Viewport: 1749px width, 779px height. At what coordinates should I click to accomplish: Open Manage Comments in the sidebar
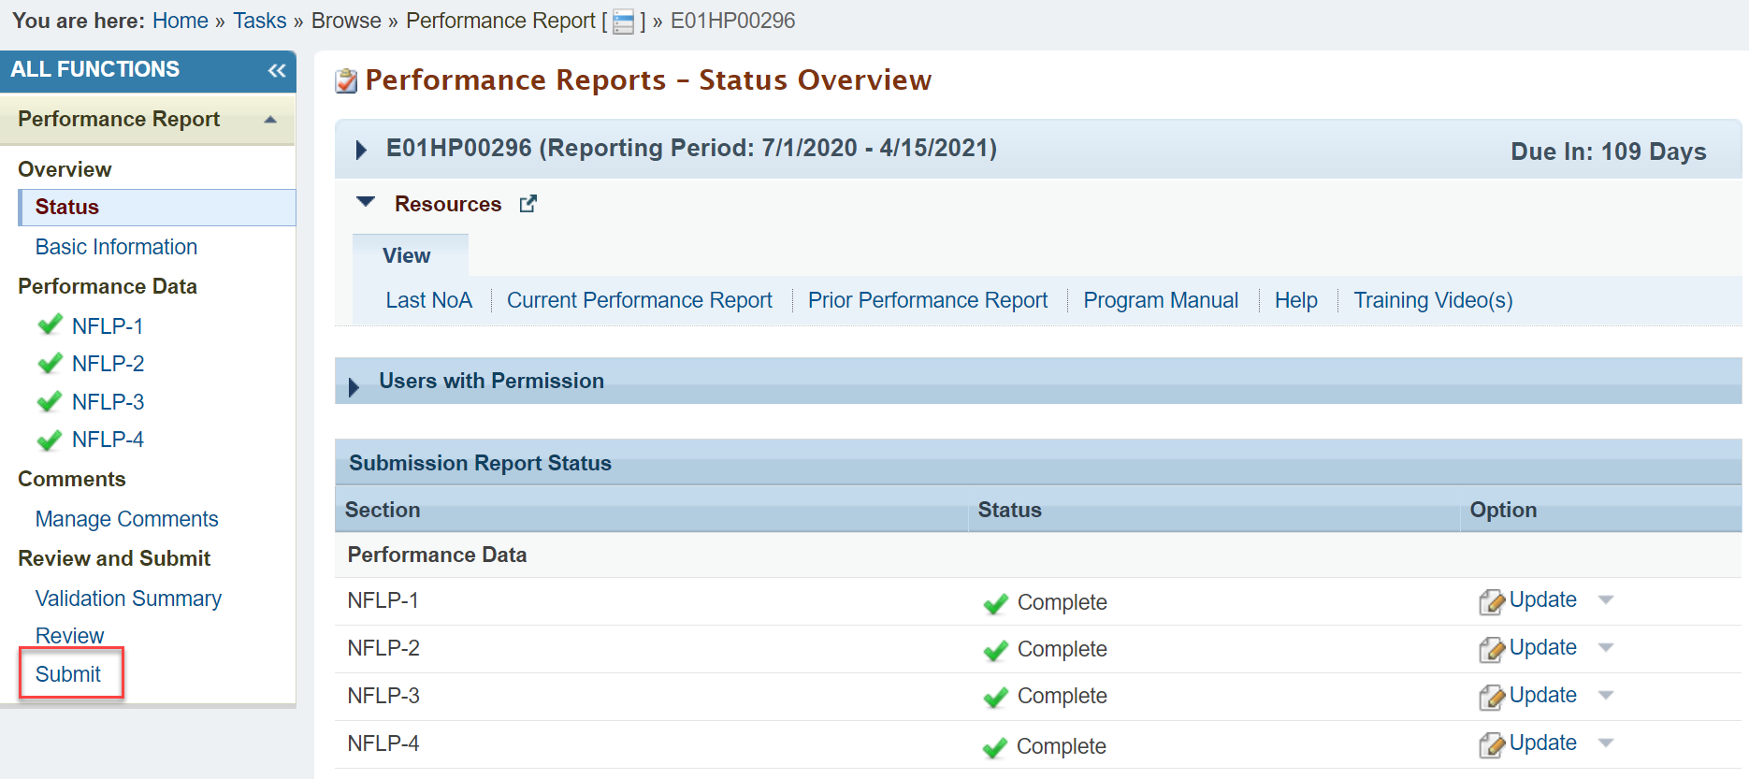[126, 519]
